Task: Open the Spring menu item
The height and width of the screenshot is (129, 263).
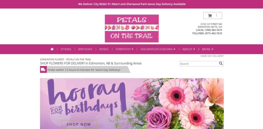Action: 66,49
